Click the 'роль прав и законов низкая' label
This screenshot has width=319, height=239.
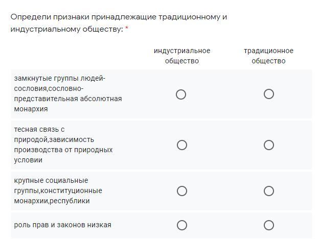[x=62, y=225]
